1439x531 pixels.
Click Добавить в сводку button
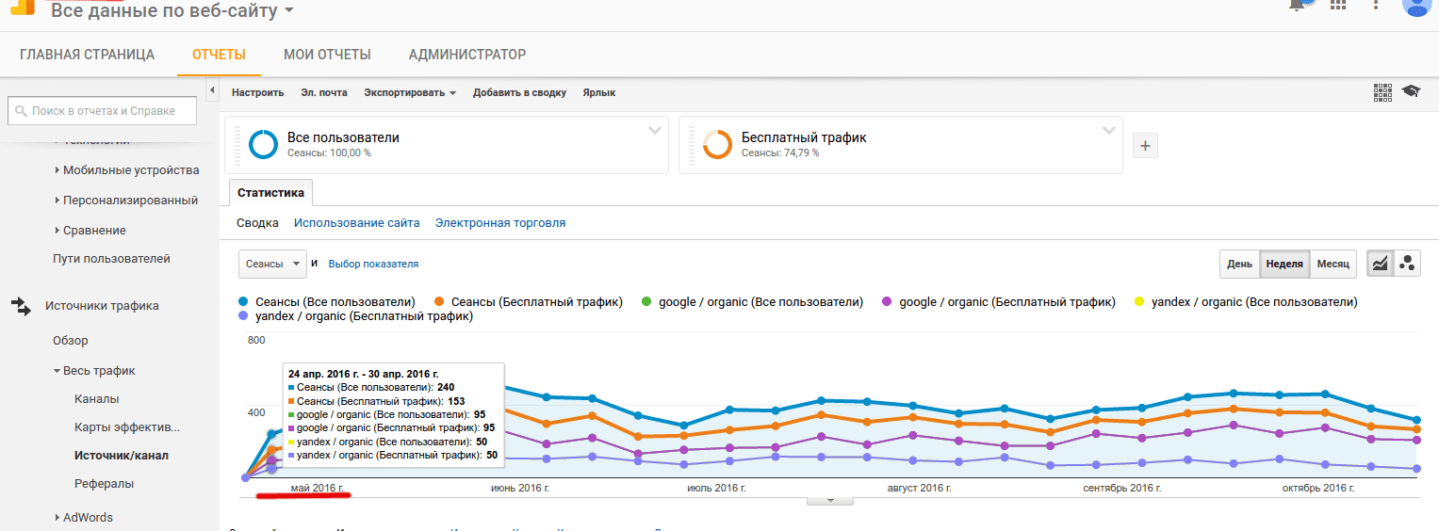click(x=519, y=92)
